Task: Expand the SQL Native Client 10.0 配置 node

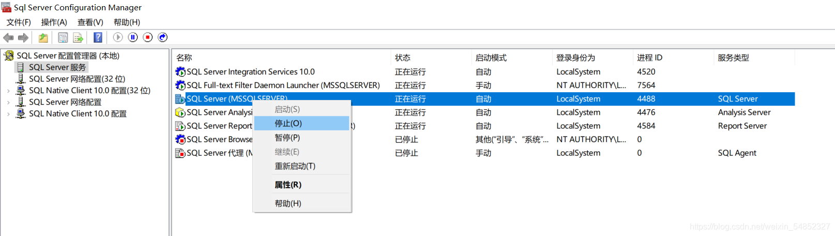Action: 8,114
